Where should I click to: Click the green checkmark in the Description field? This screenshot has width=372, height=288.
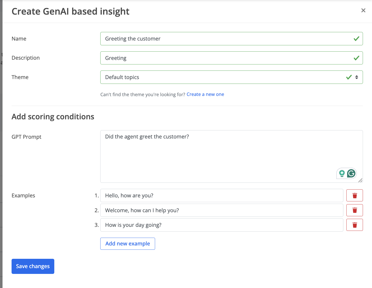(x=356, y=58)
